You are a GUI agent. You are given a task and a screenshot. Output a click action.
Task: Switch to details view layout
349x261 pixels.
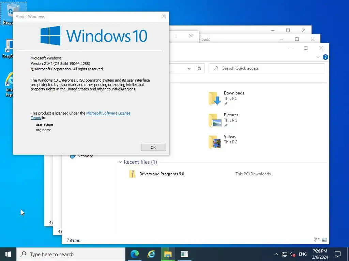click(x=317, y=240)
